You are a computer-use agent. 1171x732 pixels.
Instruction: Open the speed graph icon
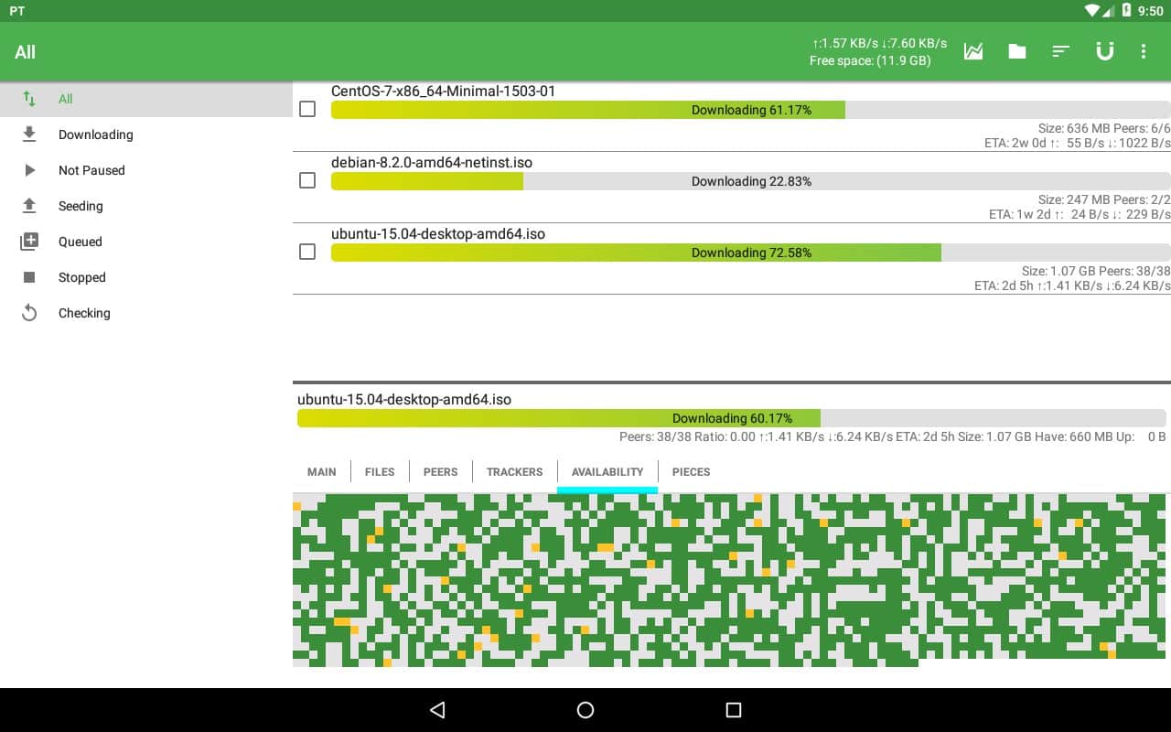pyautogui.click(x=973, y=52)
